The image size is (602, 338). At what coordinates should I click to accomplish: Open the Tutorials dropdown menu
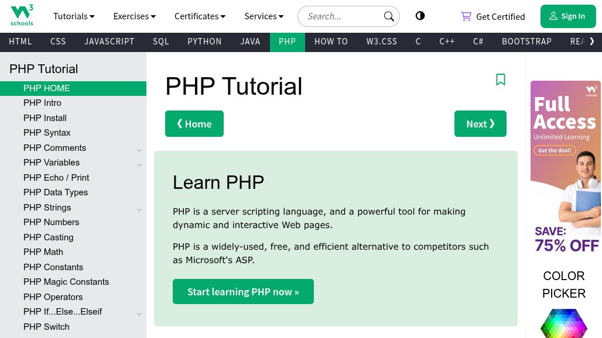[x=74, y=16]
